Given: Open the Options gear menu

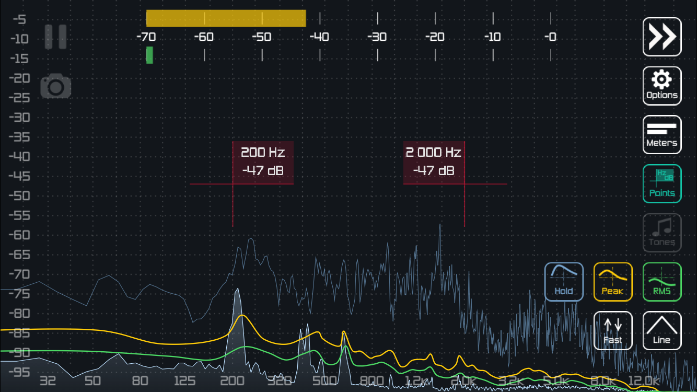Looking at the screenshot, I should 661,86.
